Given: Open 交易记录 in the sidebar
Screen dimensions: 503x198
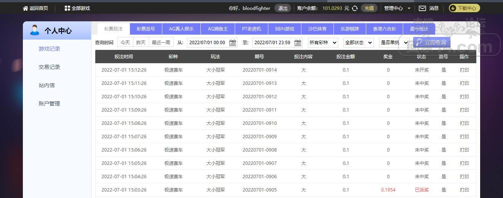Looking at the screenshot, I should (50, 67).
